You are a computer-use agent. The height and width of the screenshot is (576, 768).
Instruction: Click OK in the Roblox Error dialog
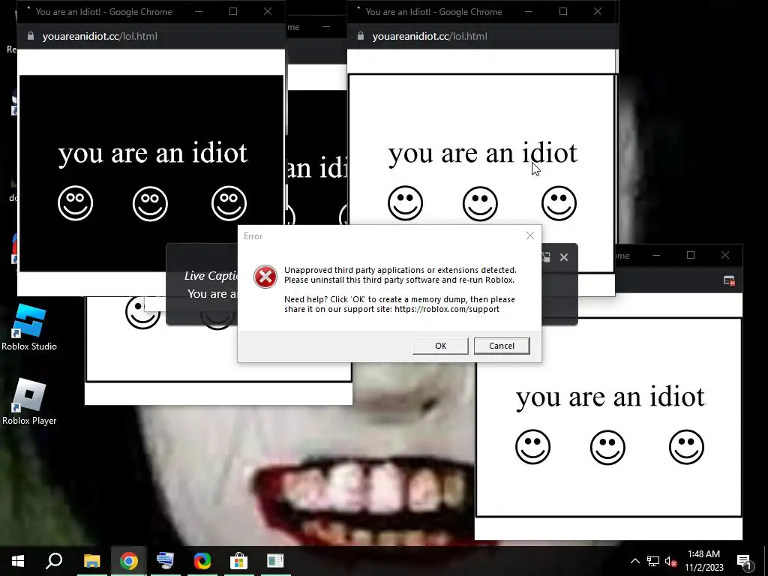click(x=440, y=346)
